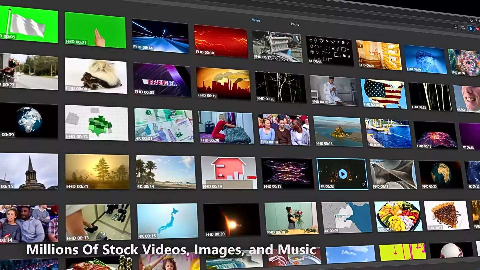Select the chocolate pie slice FHD 00:17 clip
The height and width of the screenshot is (270, 480).
click(x=446, y=215)
